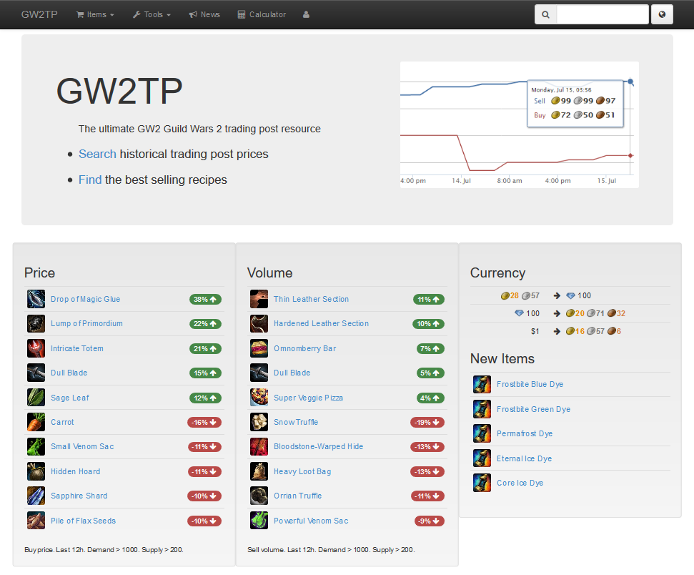Click the GW2TP brand home link
Screen dimensions: 694x575
click(x=39, y=14)
